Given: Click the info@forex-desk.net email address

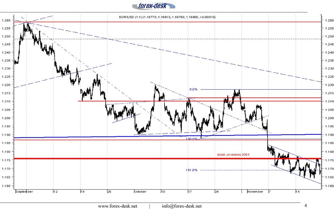Looking at the screenshot, I should pyautogui.click(x=182, y=206).
